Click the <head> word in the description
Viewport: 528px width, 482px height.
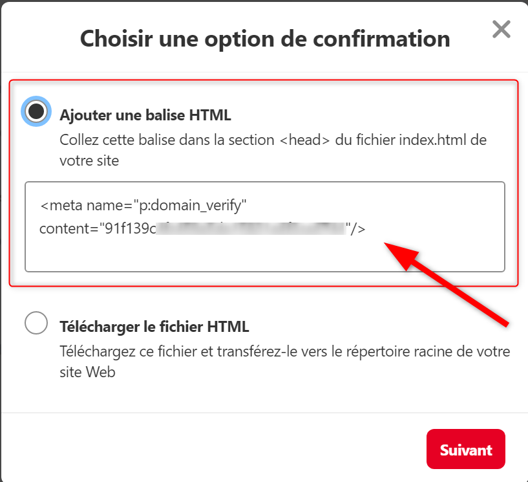[x=304, y=140]
